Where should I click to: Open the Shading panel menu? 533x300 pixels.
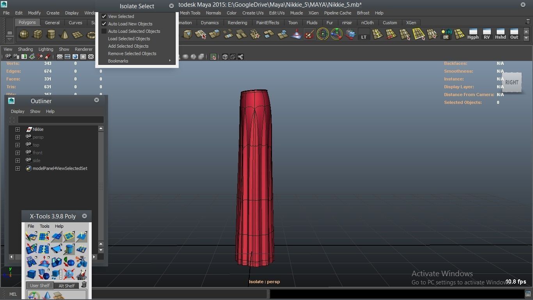pos(25,49)
